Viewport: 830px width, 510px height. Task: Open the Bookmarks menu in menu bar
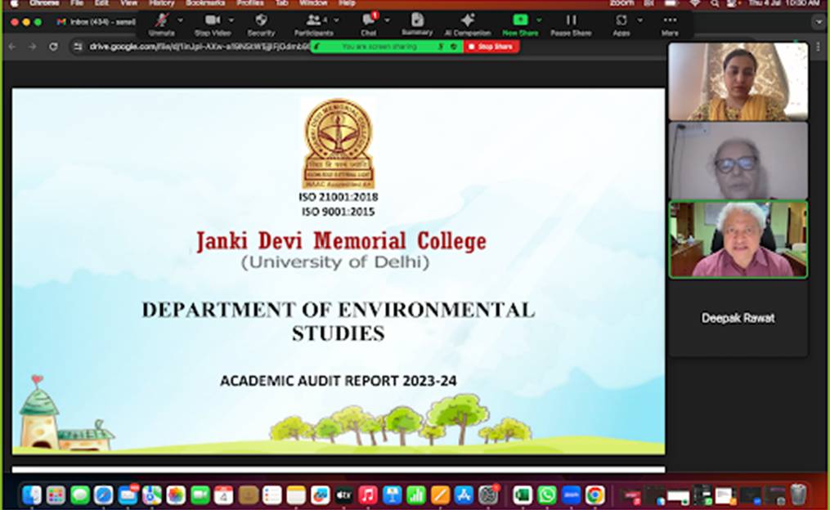click(x=204, y=3)
